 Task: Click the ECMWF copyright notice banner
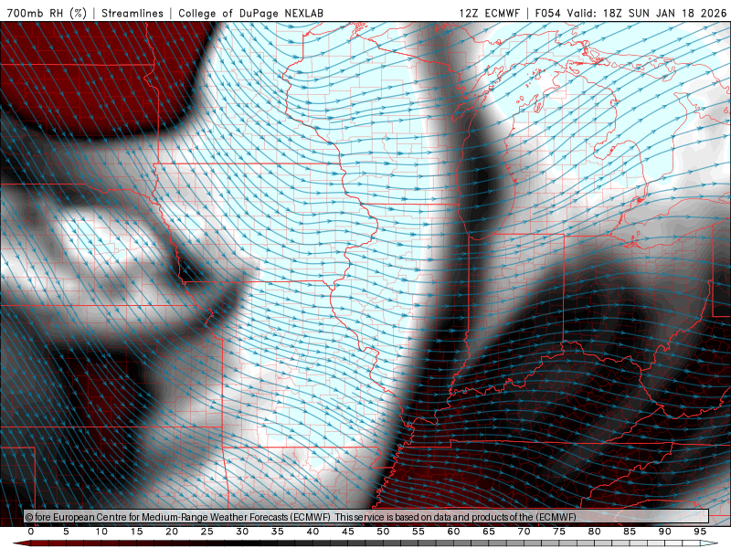(x=366, y=516)
